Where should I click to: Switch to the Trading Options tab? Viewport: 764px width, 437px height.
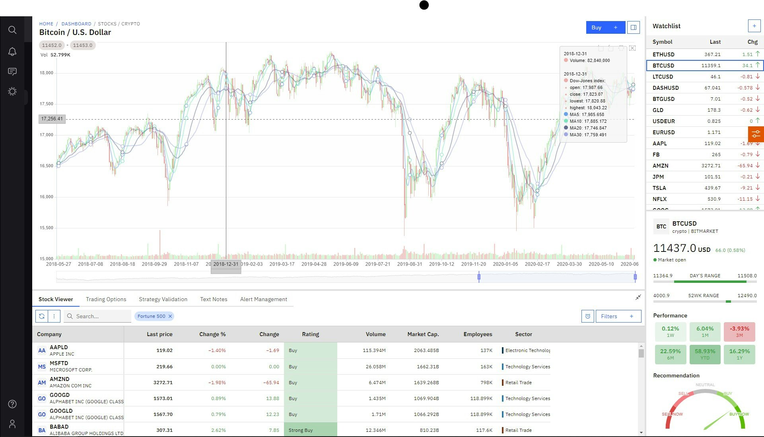(x=106, y=299)
